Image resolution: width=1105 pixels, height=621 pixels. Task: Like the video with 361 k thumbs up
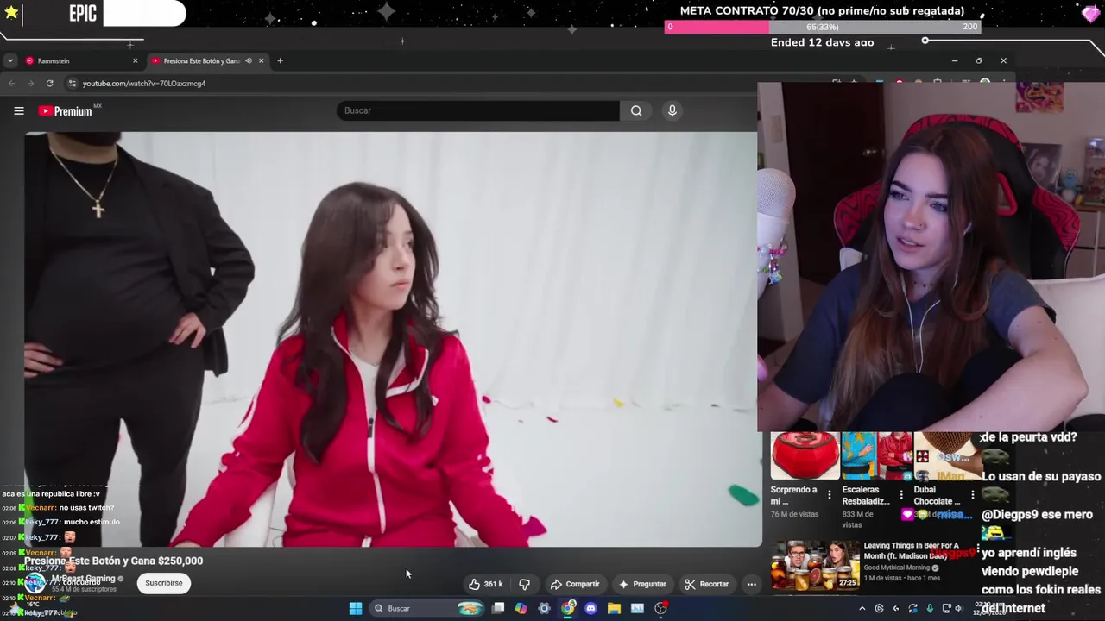486,584
